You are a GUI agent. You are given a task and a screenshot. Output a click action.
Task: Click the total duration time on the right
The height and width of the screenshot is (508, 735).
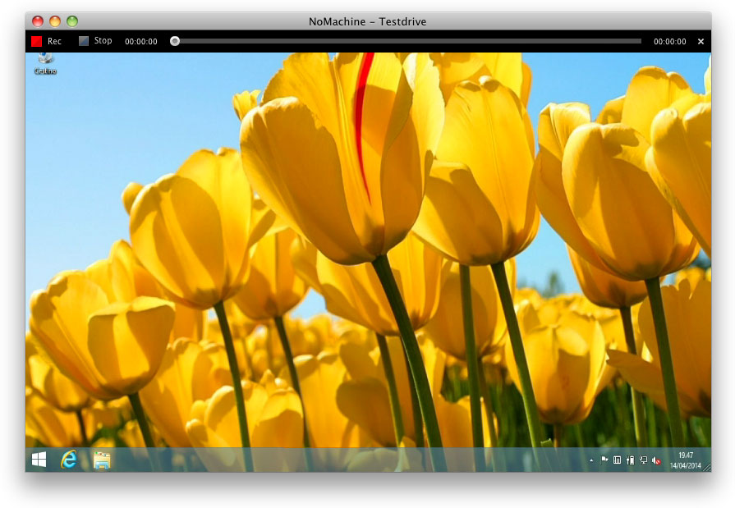[669, 41]
